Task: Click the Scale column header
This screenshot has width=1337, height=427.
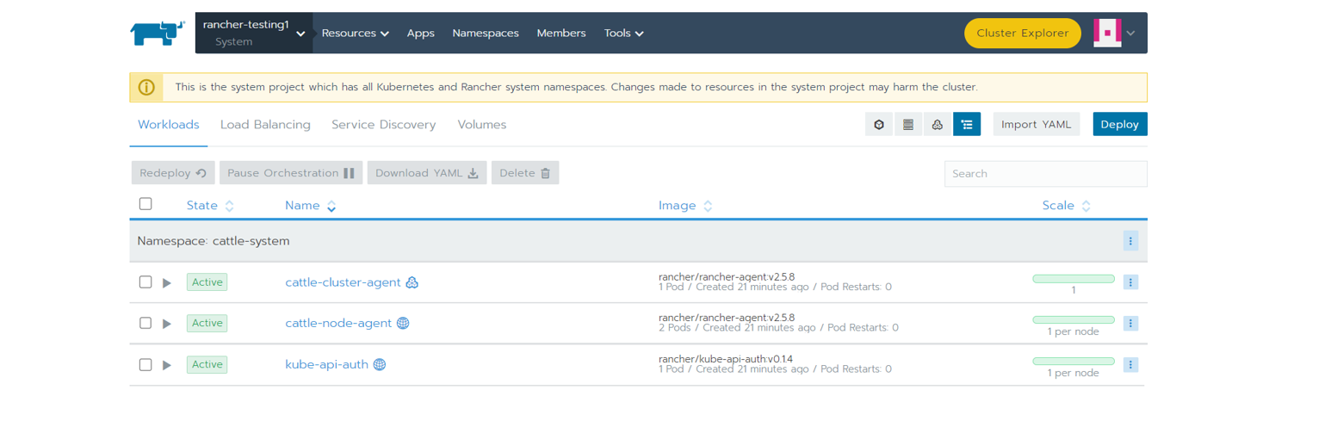Action: (1058, 206)
